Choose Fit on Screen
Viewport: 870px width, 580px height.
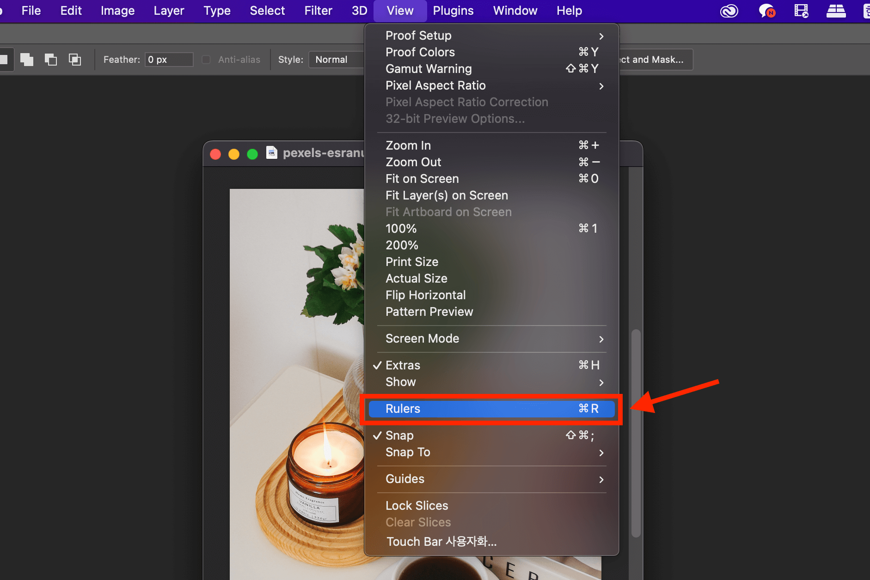click(491, 179)
